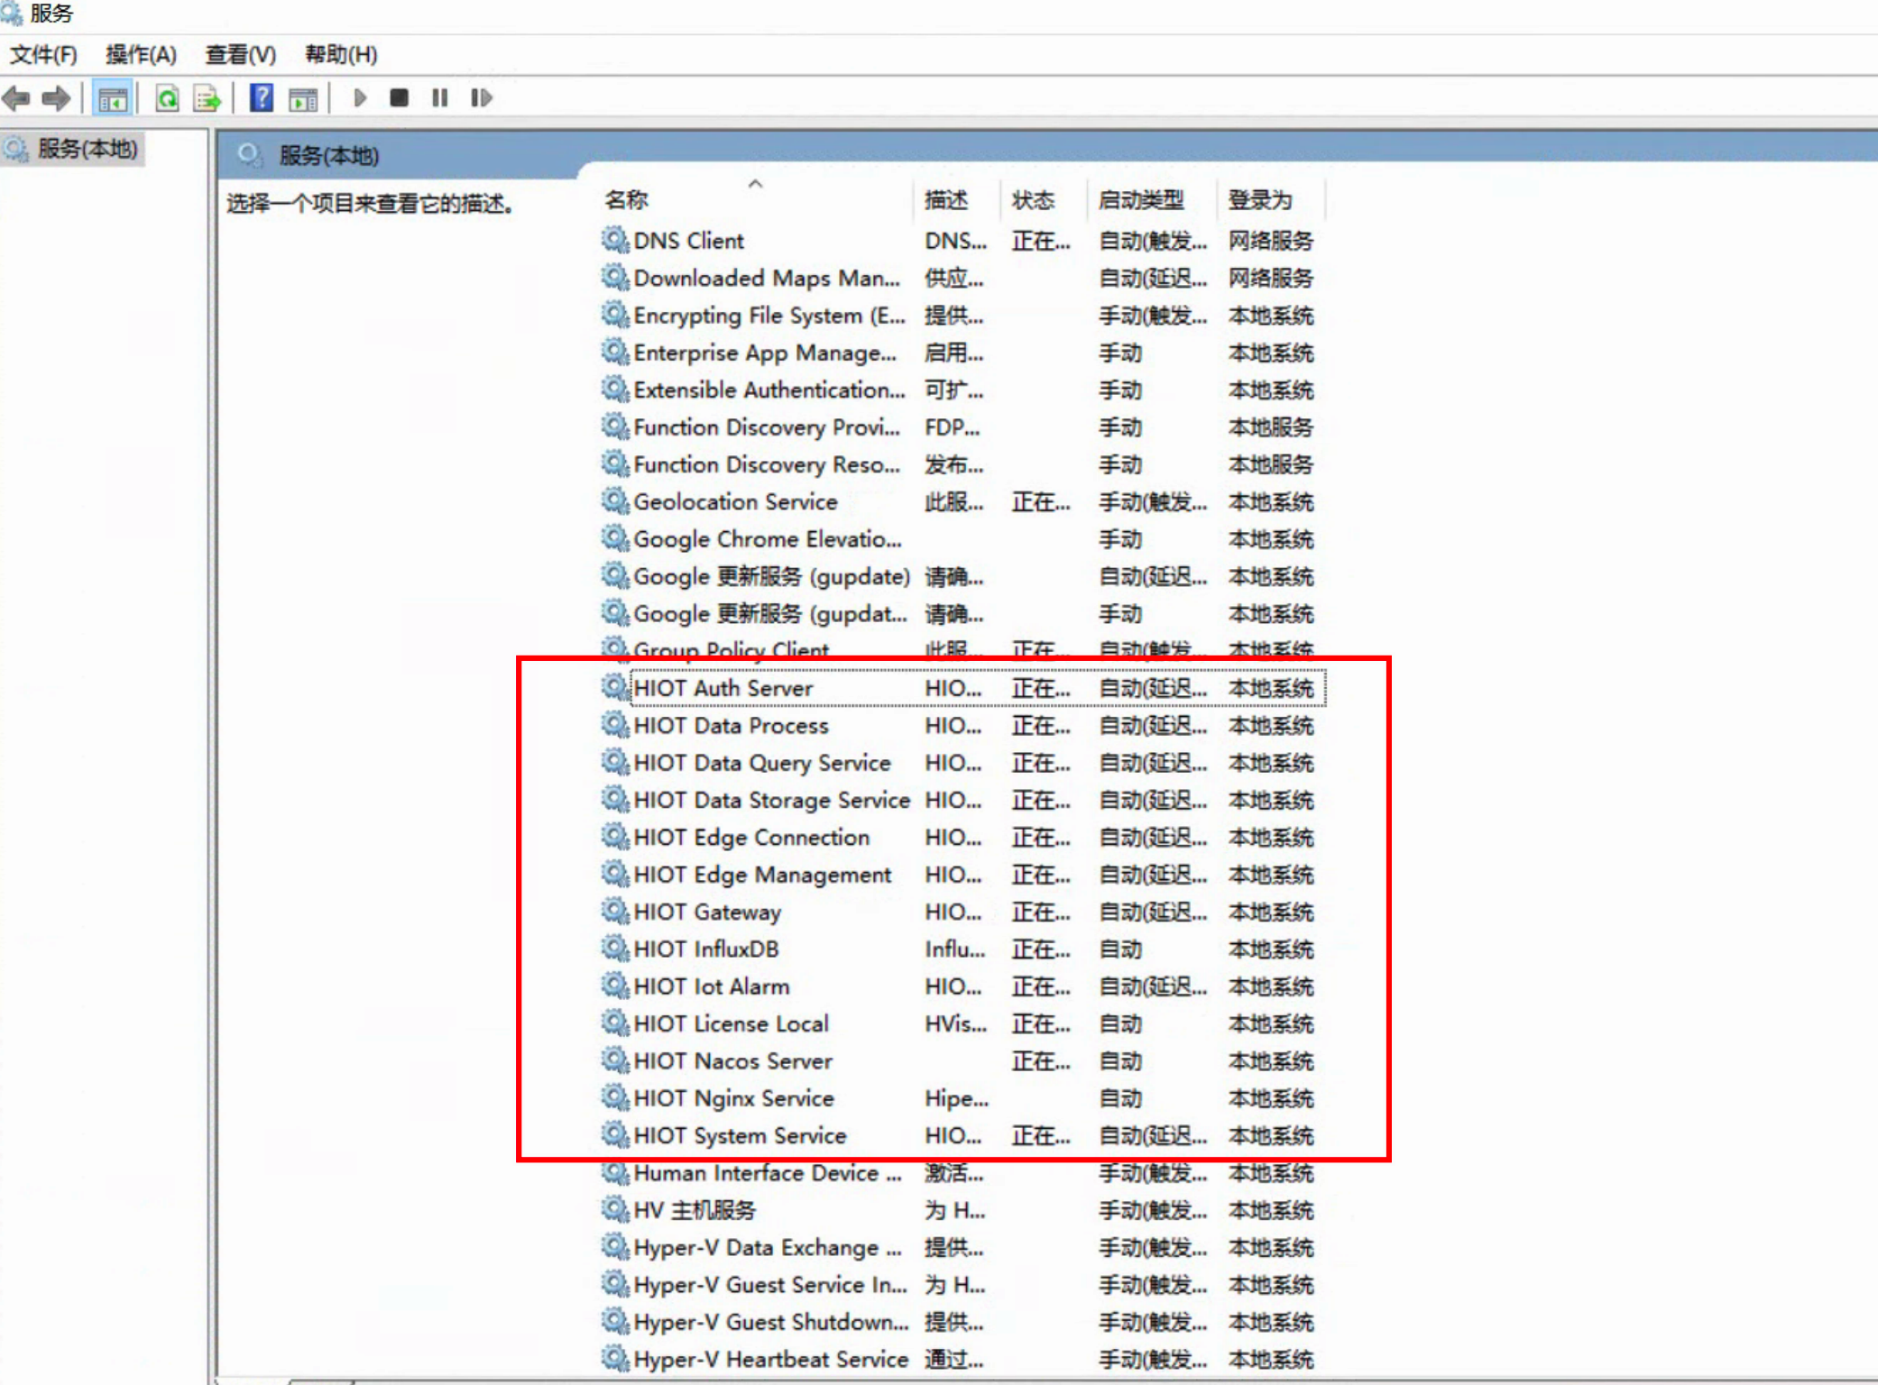Click the 服务(本地) header in details pane
The image size is (1878, 1385).
pos(328,155)
